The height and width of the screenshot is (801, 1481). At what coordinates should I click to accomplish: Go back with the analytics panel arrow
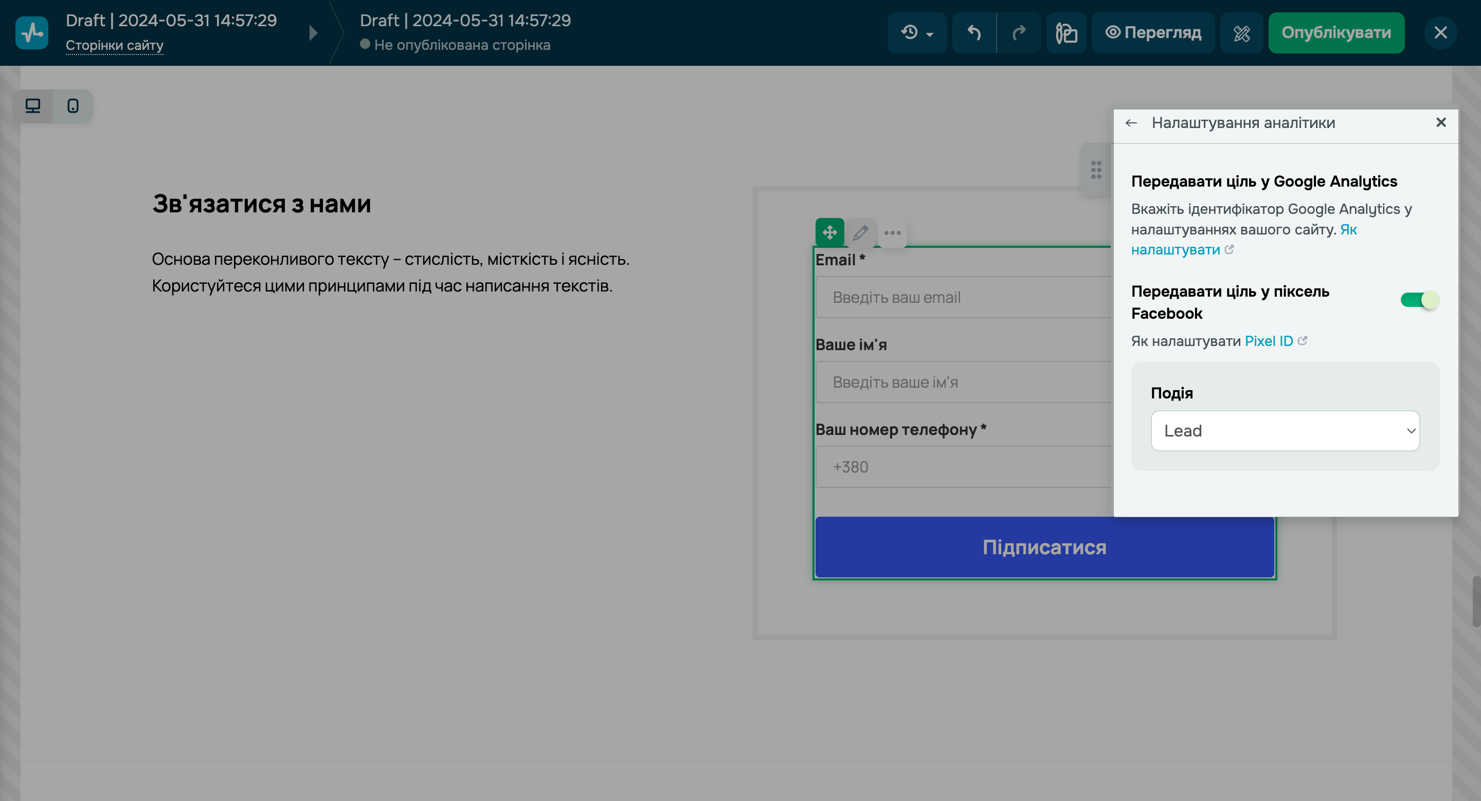[1131, 123]
